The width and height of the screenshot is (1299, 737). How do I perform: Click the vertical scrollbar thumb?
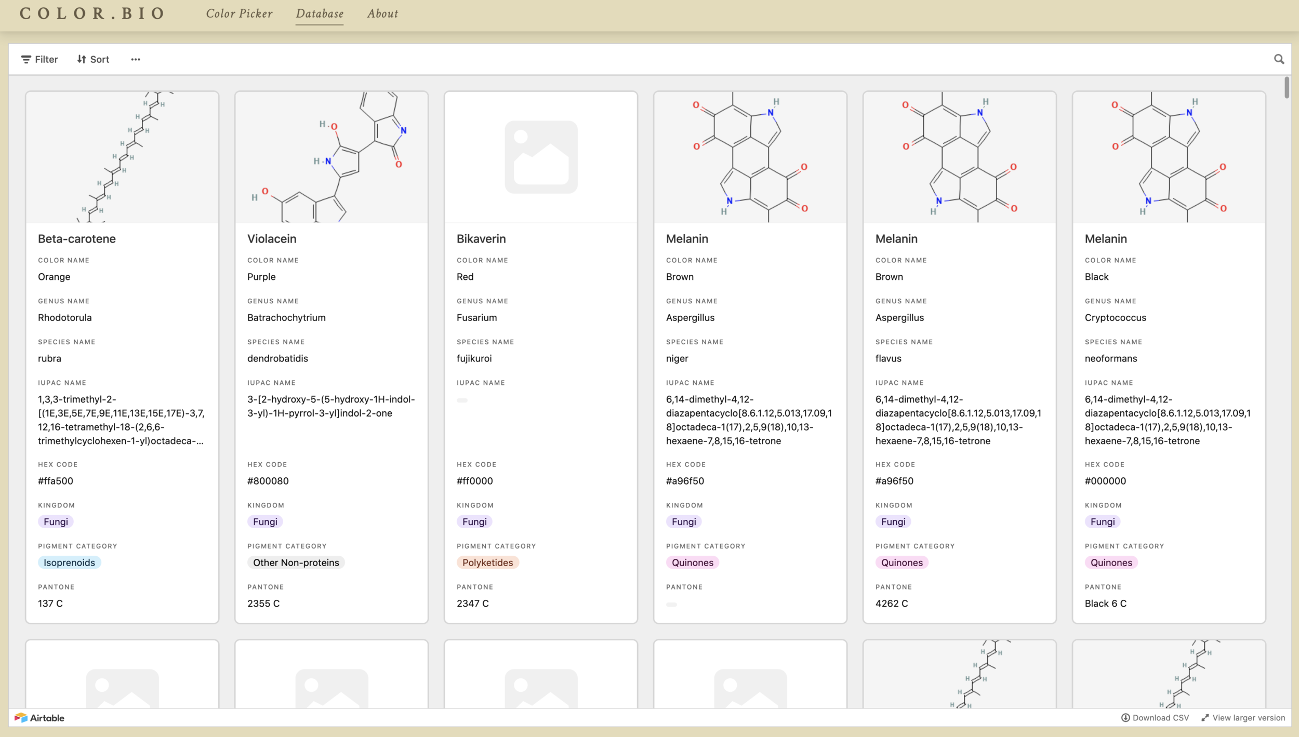(1287, 87)
